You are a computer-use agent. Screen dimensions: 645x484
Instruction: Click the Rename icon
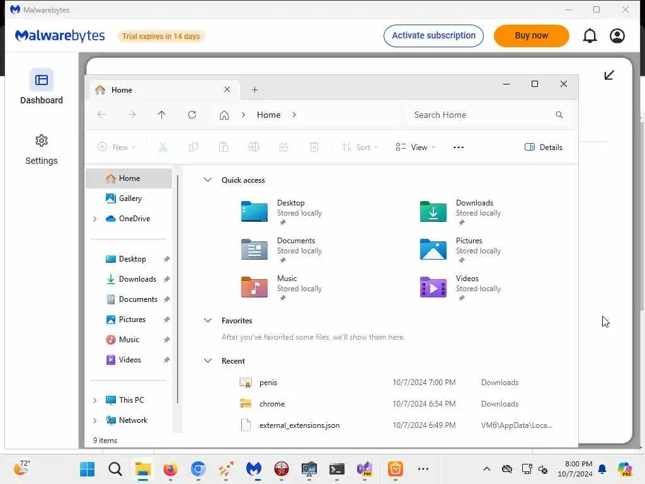point(254,147)
